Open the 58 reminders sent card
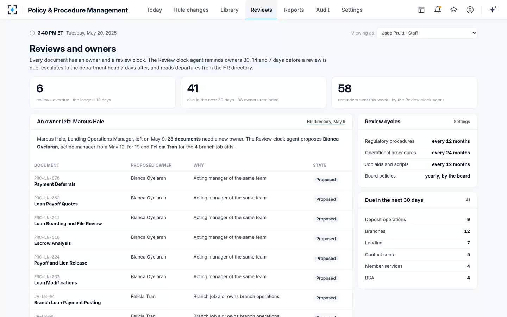The height and width of the screenshot is (317, 507). (404, 93)
